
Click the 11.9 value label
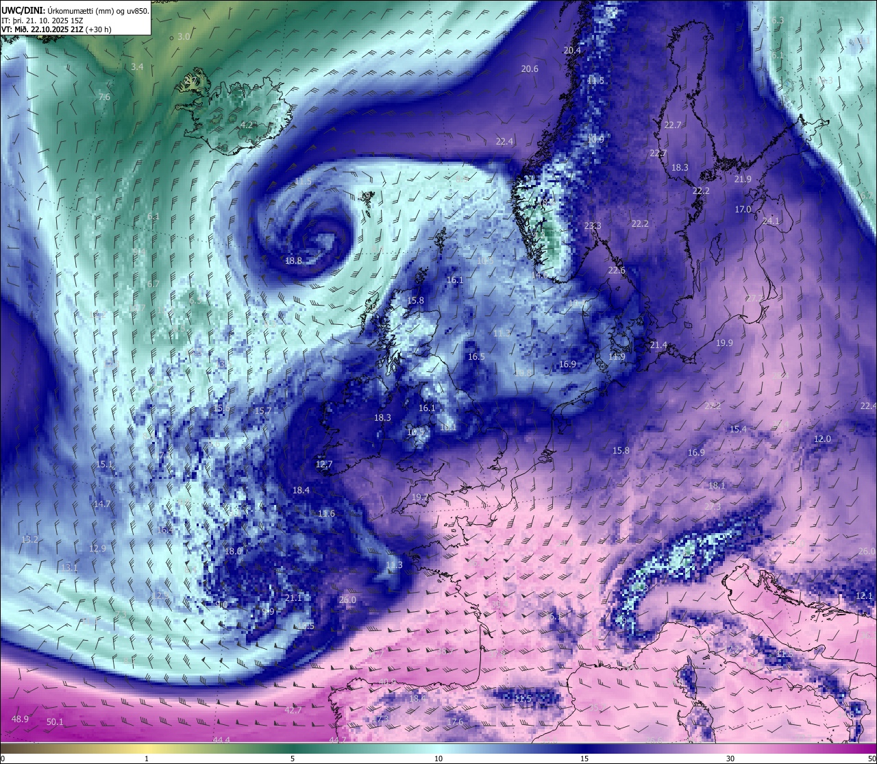coord(617,356)
